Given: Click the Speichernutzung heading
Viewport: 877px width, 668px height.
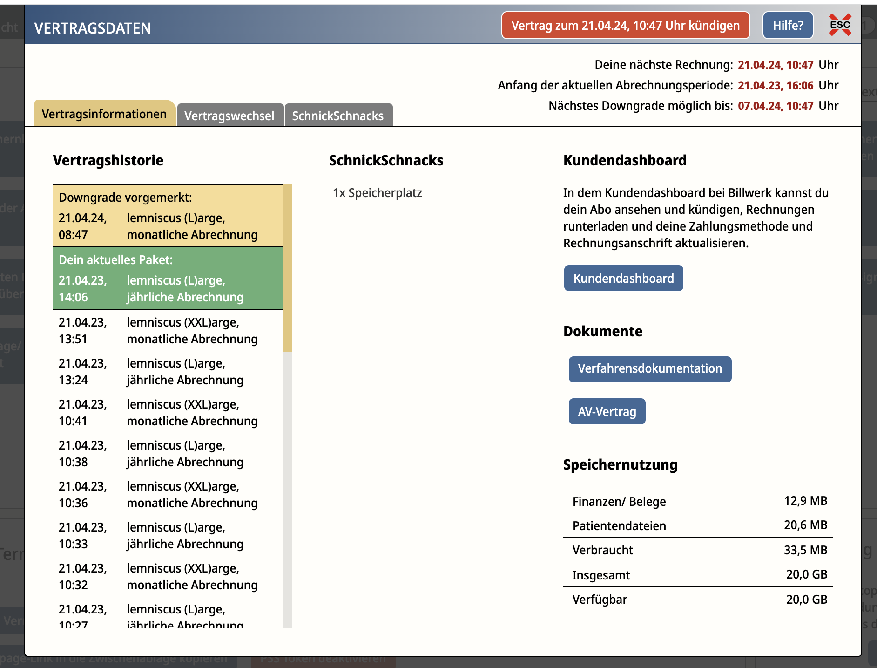Looking at the screenshot, I should 620,464.
